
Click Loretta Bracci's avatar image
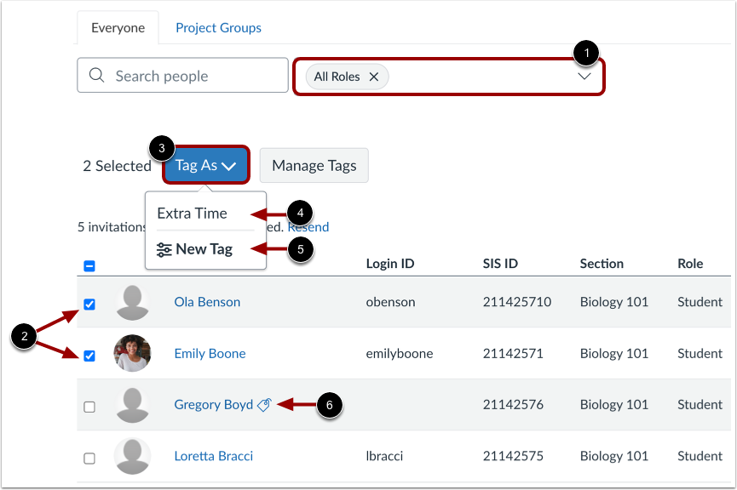(132, 457)
